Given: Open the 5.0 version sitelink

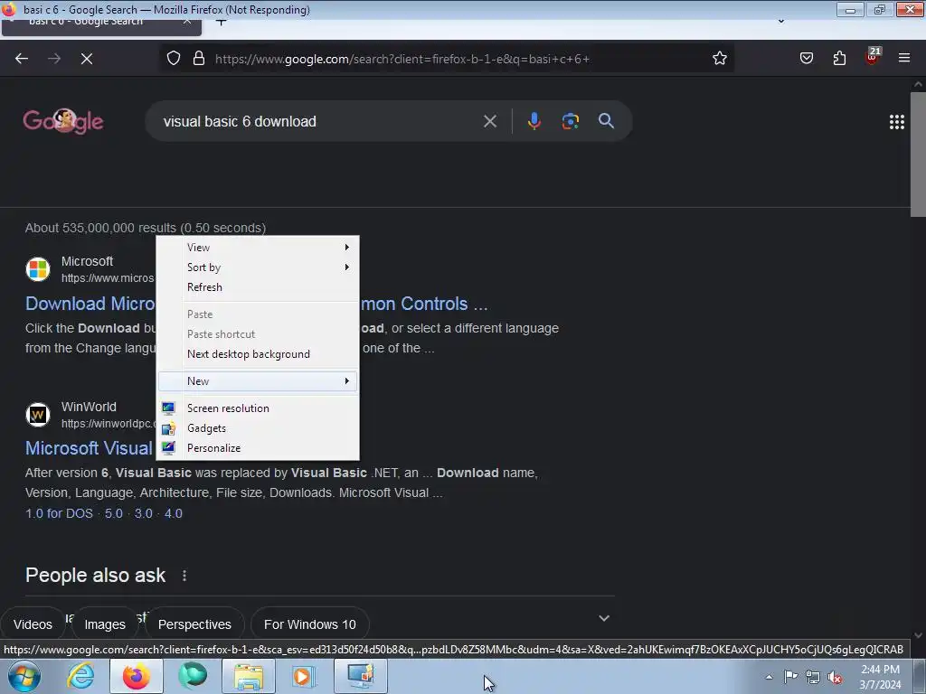Looking at the screenshot, I should coord(114,513).
